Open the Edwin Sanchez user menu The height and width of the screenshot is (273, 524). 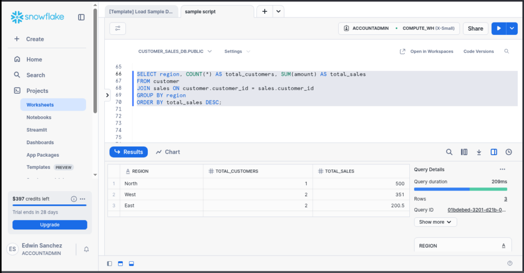(x=34, y=249)
